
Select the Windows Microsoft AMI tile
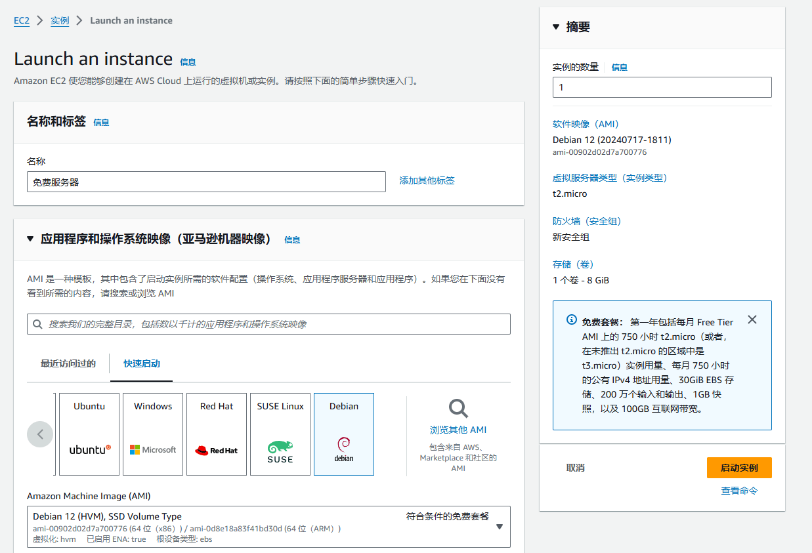(153, 434)
